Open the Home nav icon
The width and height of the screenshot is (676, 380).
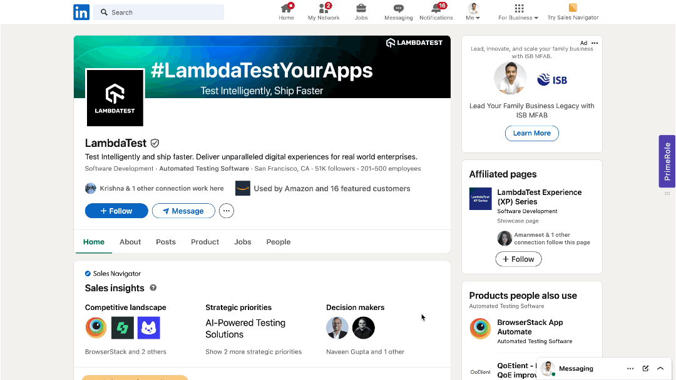pyautogui.click(x=286, y=12)
